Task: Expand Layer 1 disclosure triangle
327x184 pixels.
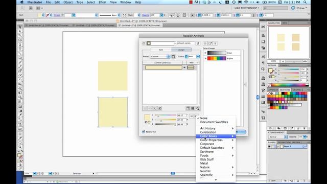Action: pyautogui.click(x=278, y=147)
